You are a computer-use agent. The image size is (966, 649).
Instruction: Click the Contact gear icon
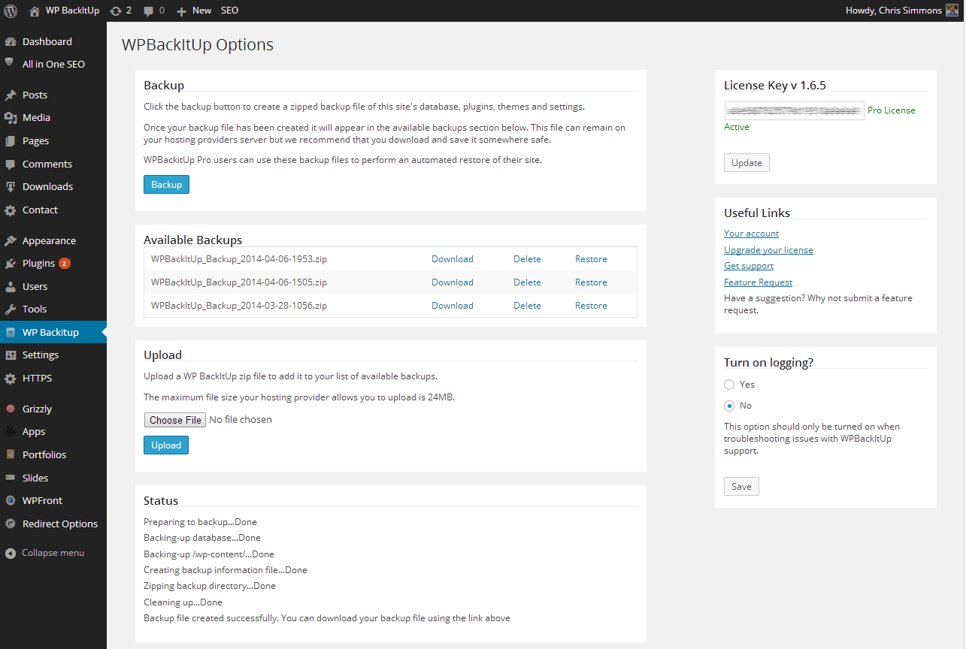pos(11,210)
